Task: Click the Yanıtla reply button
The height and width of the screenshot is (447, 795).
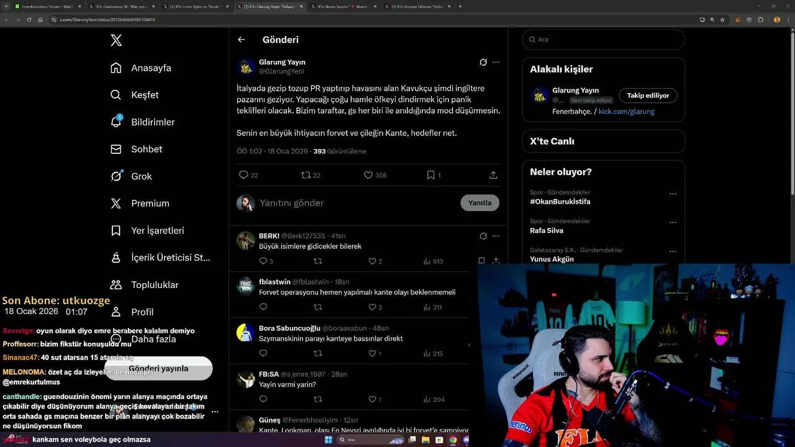Action: (x=479, y=203)
